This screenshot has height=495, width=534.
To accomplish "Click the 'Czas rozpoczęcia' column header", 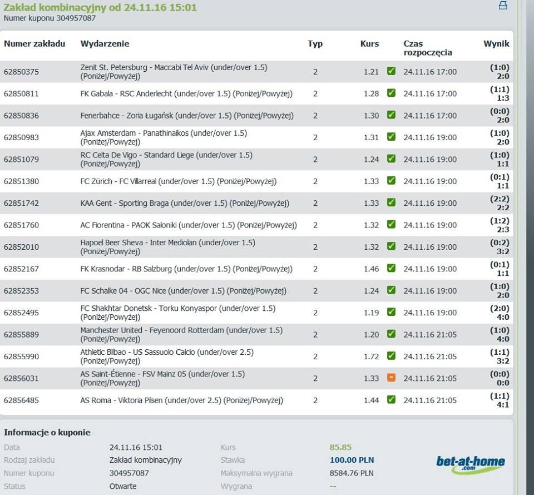I will 428,48.
